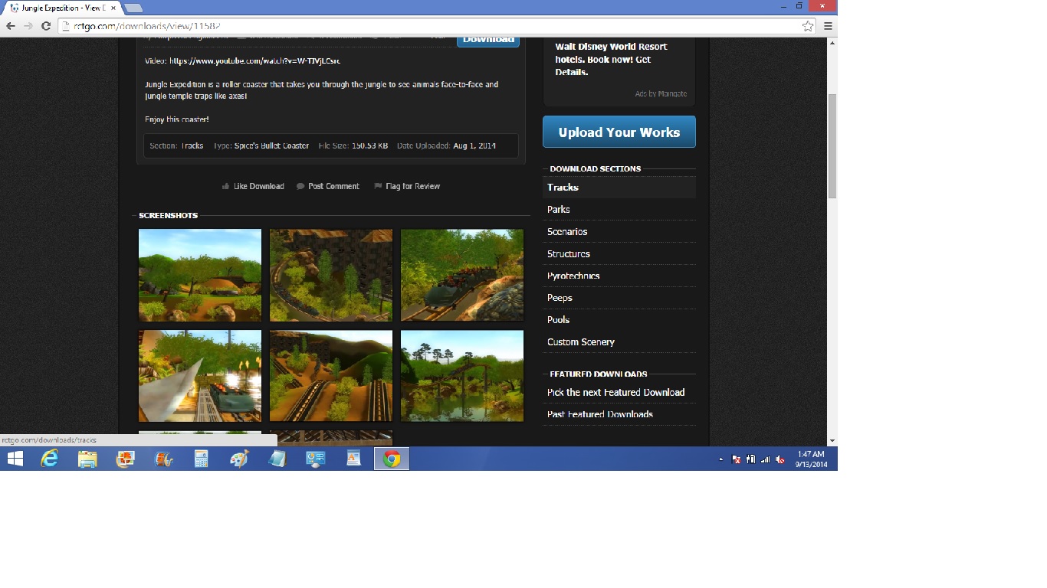Open the Chrome menu icon
The image size is (1047, 588).
[828, 26]
